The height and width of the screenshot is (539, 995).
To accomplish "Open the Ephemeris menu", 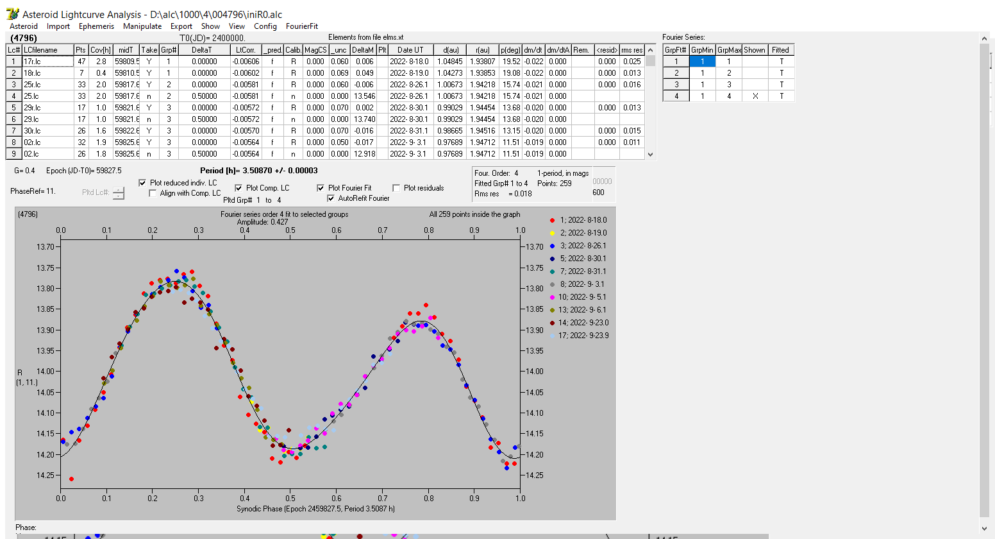I will [x=96, y=26].
